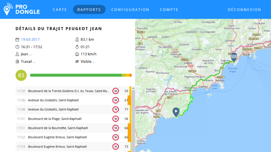
Task: Switch to the Configuration tab
Action: coord(130,10)
